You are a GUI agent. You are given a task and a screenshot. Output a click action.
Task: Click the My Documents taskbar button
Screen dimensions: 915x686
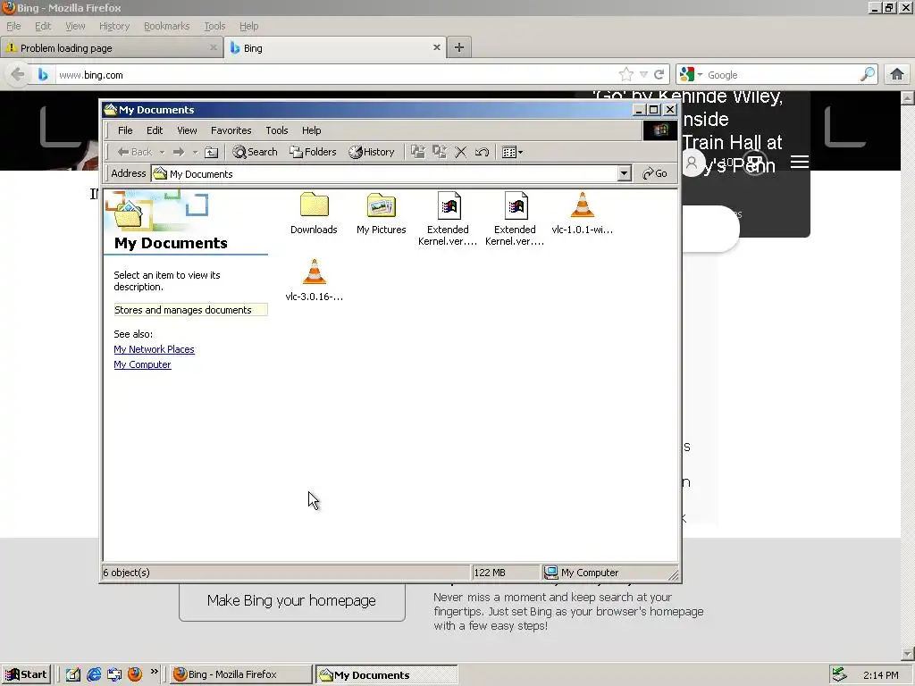coord(387,674)
